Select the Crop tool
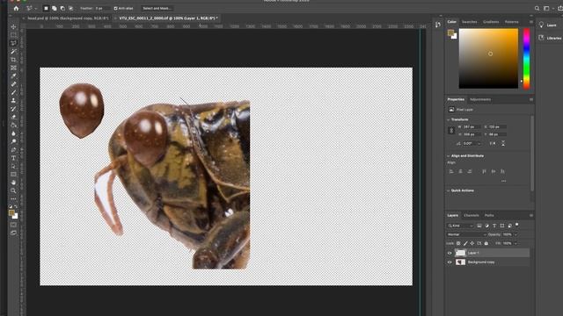563x316 pixels. pos(14,60)
